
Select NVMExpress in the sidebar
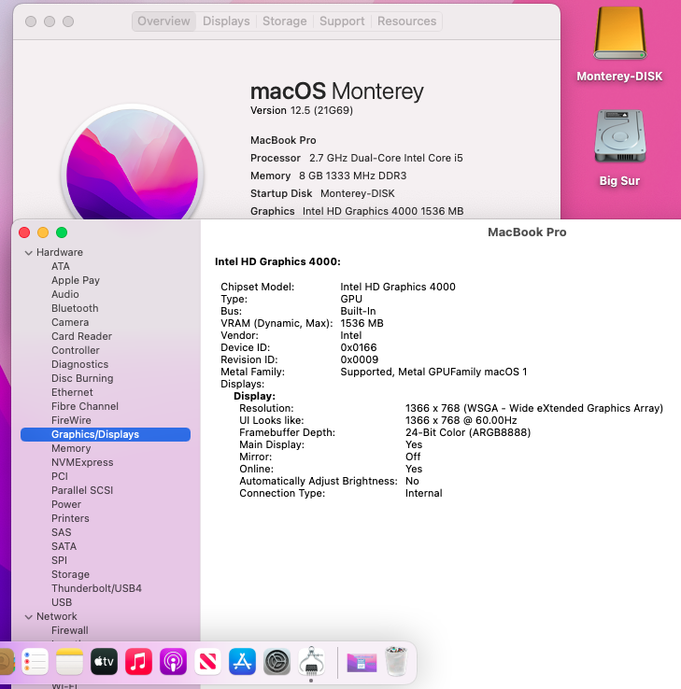[x=82, y=463]
